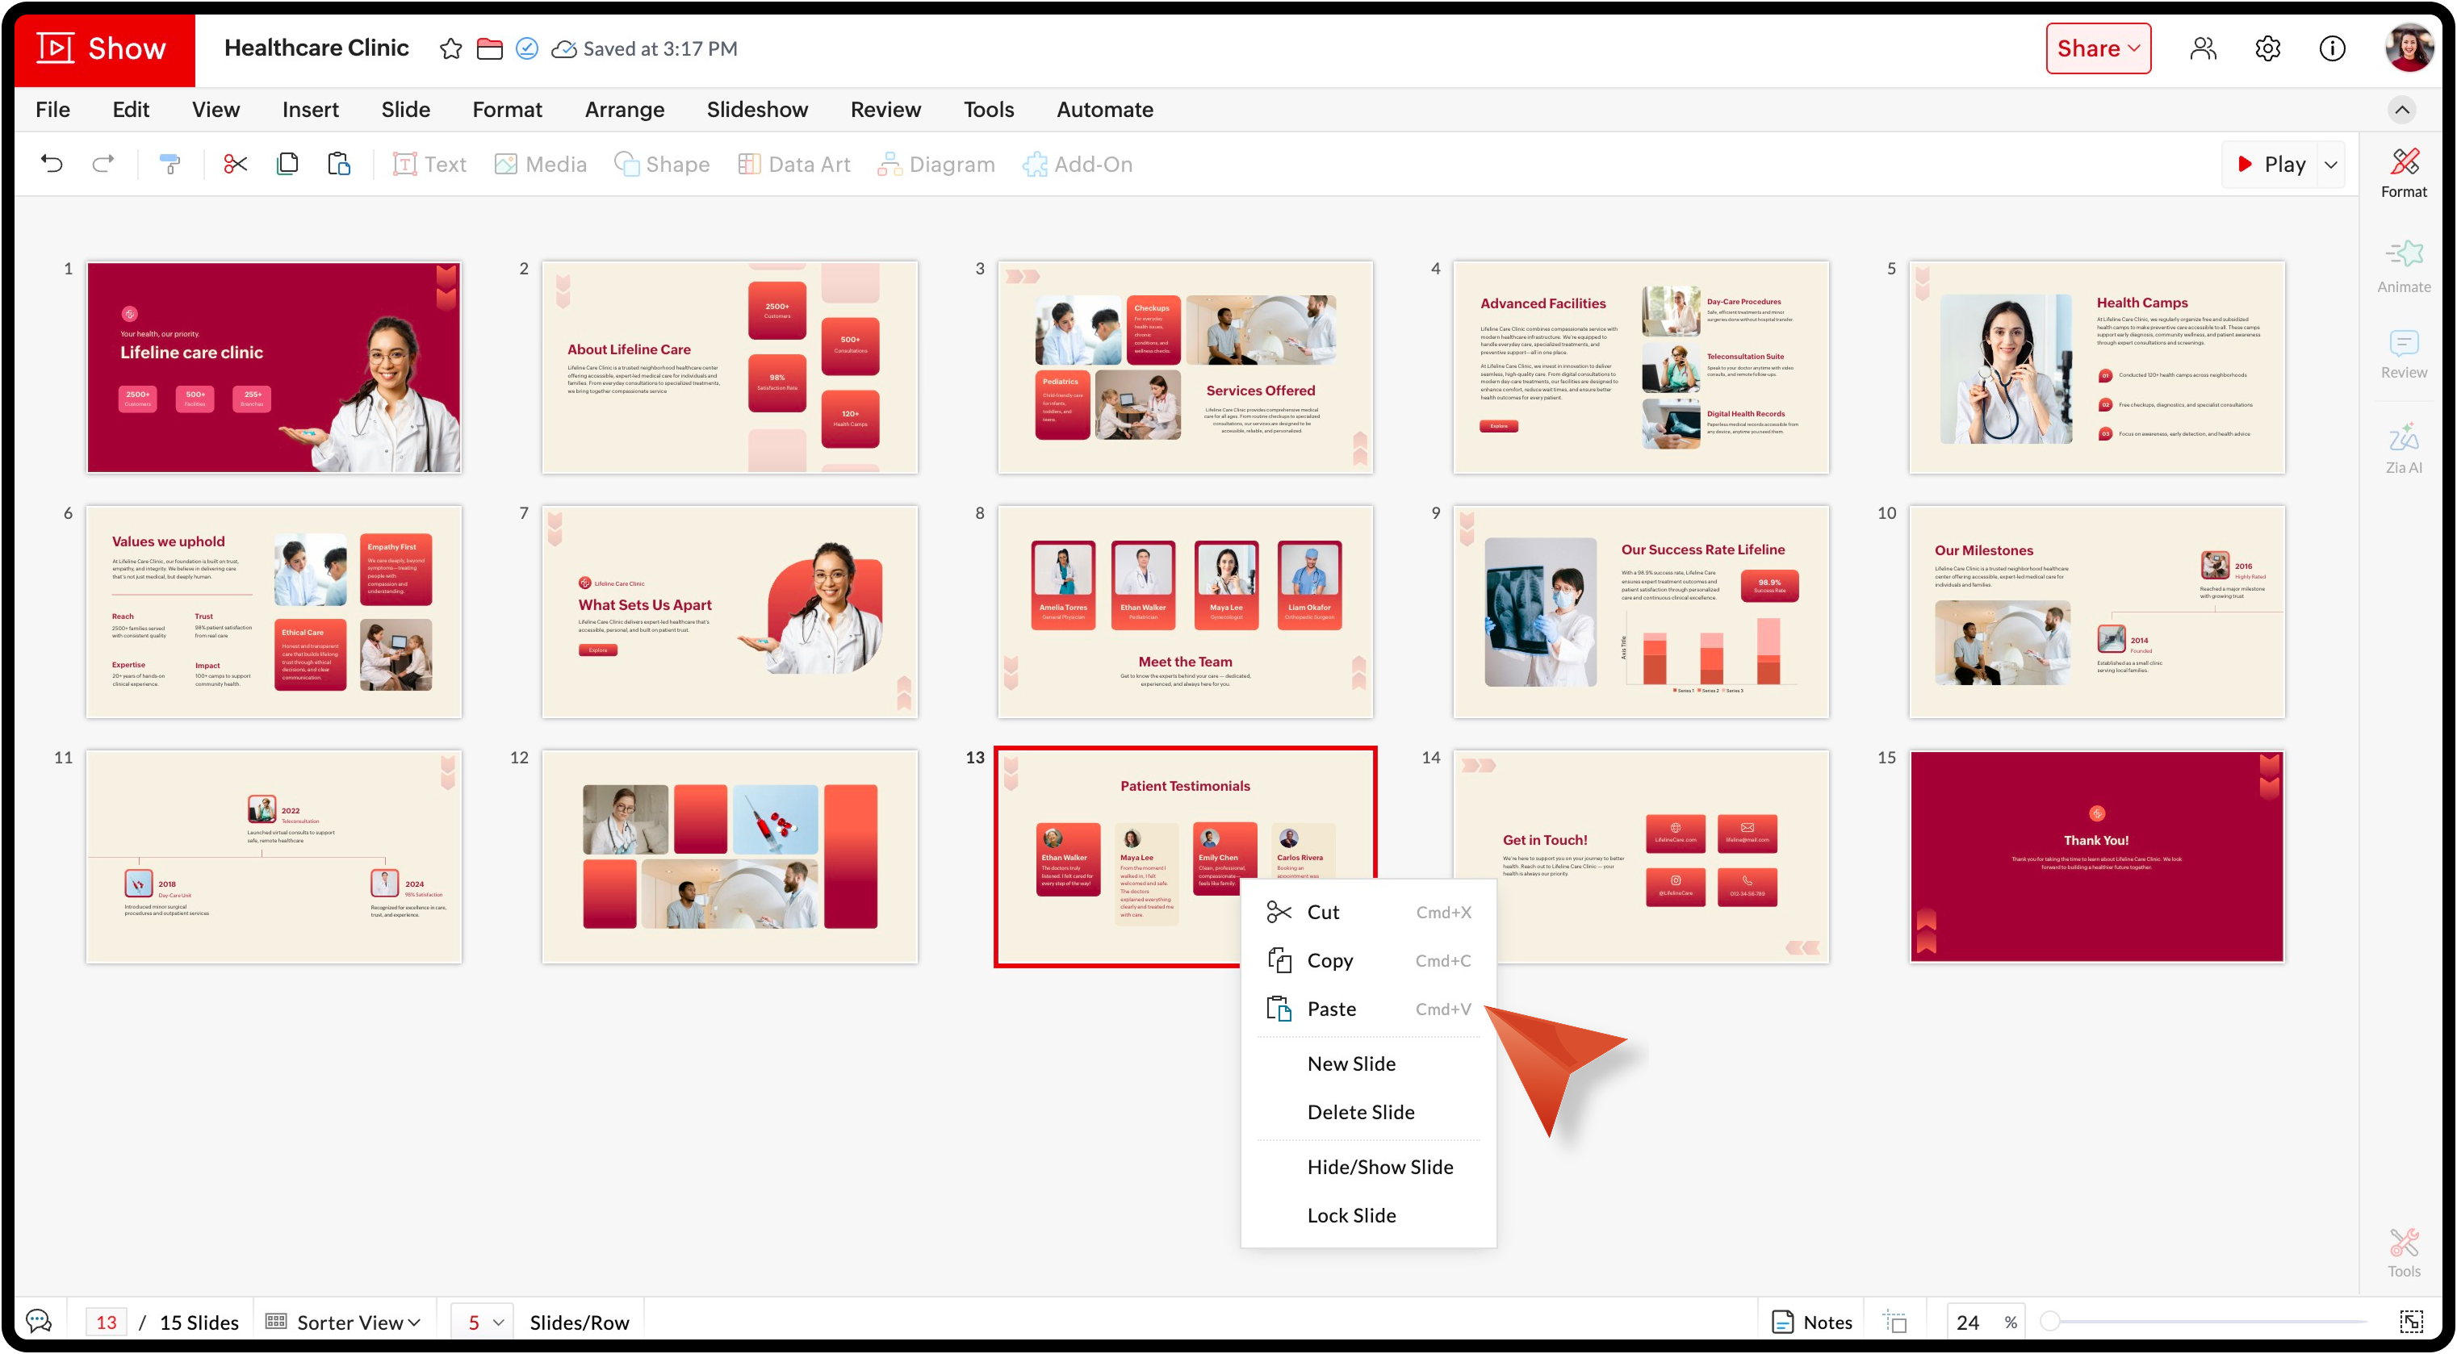Open the Slideshow menu
The height and width of the screenshot is (1354, 2457).
pos(756,110)
